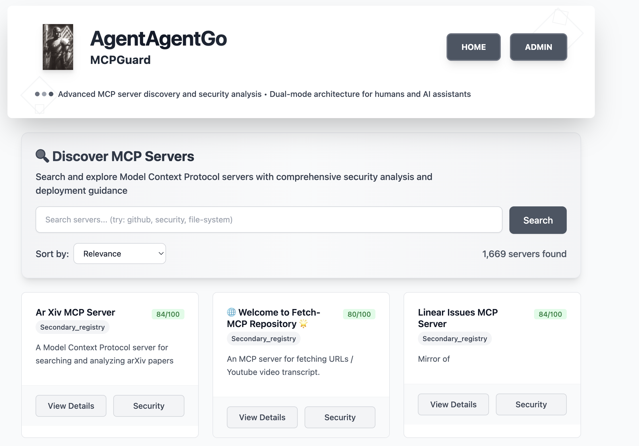
Task: Click the three-dot indicator in header
Action: 44,94
